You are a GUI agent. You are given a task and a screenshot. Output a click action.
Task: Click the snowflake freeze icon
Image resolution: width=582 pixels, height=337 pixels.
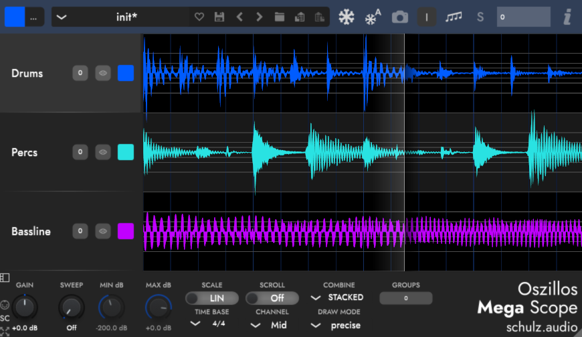click(346, 17)
